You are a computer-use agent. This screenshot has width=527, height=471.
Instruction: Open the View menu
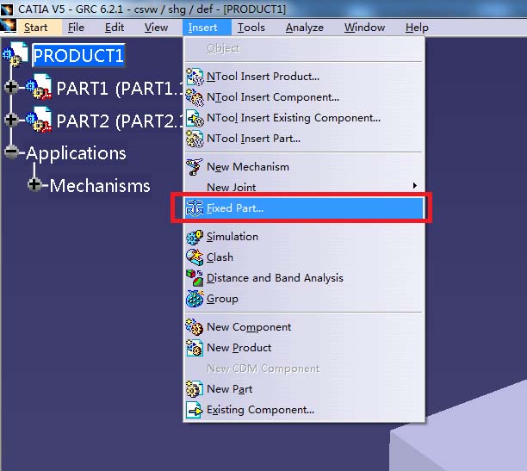click(156, 28)
